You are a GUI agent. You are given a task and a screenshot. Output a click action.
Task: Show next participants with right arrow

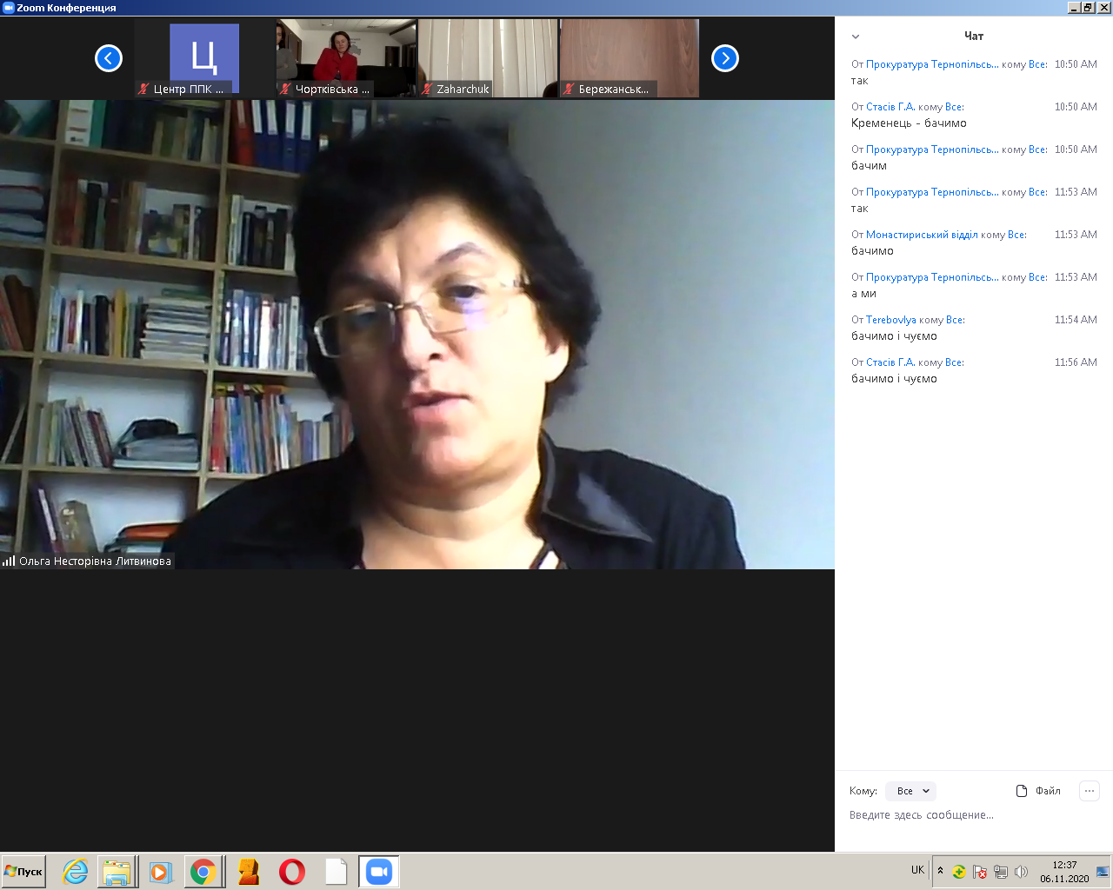click(725, 58)
